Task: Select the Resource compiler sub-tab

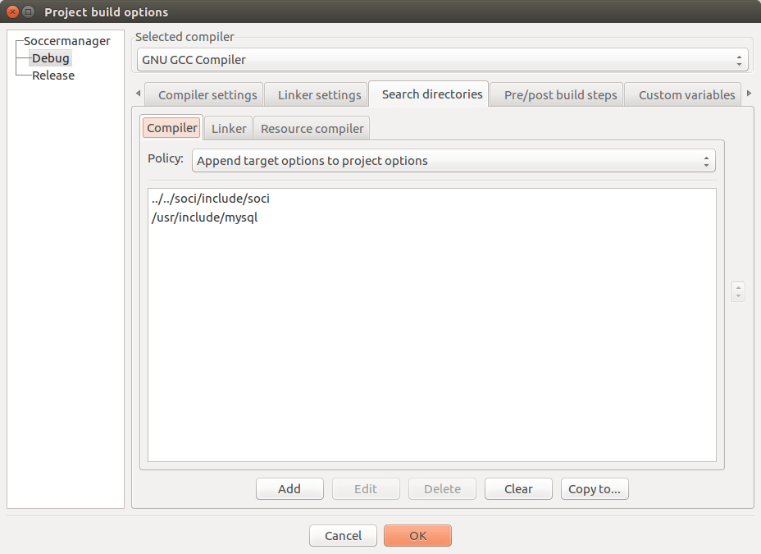Action: coord(312,129)
